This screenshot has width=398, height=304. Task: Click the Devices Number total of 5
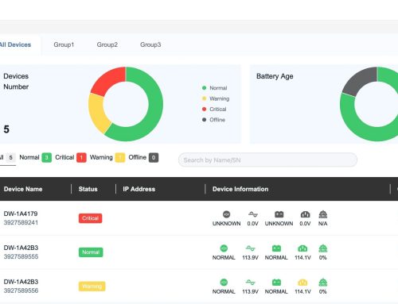tap(6, 129)
